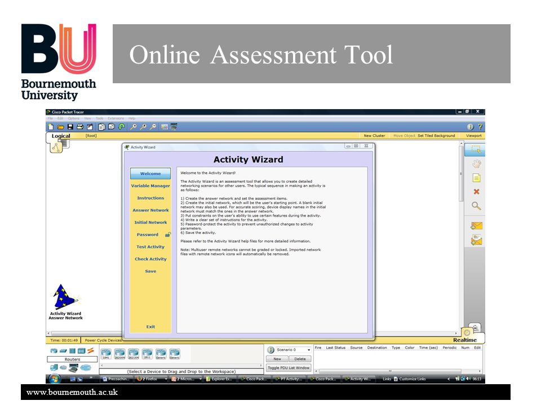The image size is (541, 405).
Task: Click the New file icon in toolbar
Action: pyautogui.click(x=51, y=127)
